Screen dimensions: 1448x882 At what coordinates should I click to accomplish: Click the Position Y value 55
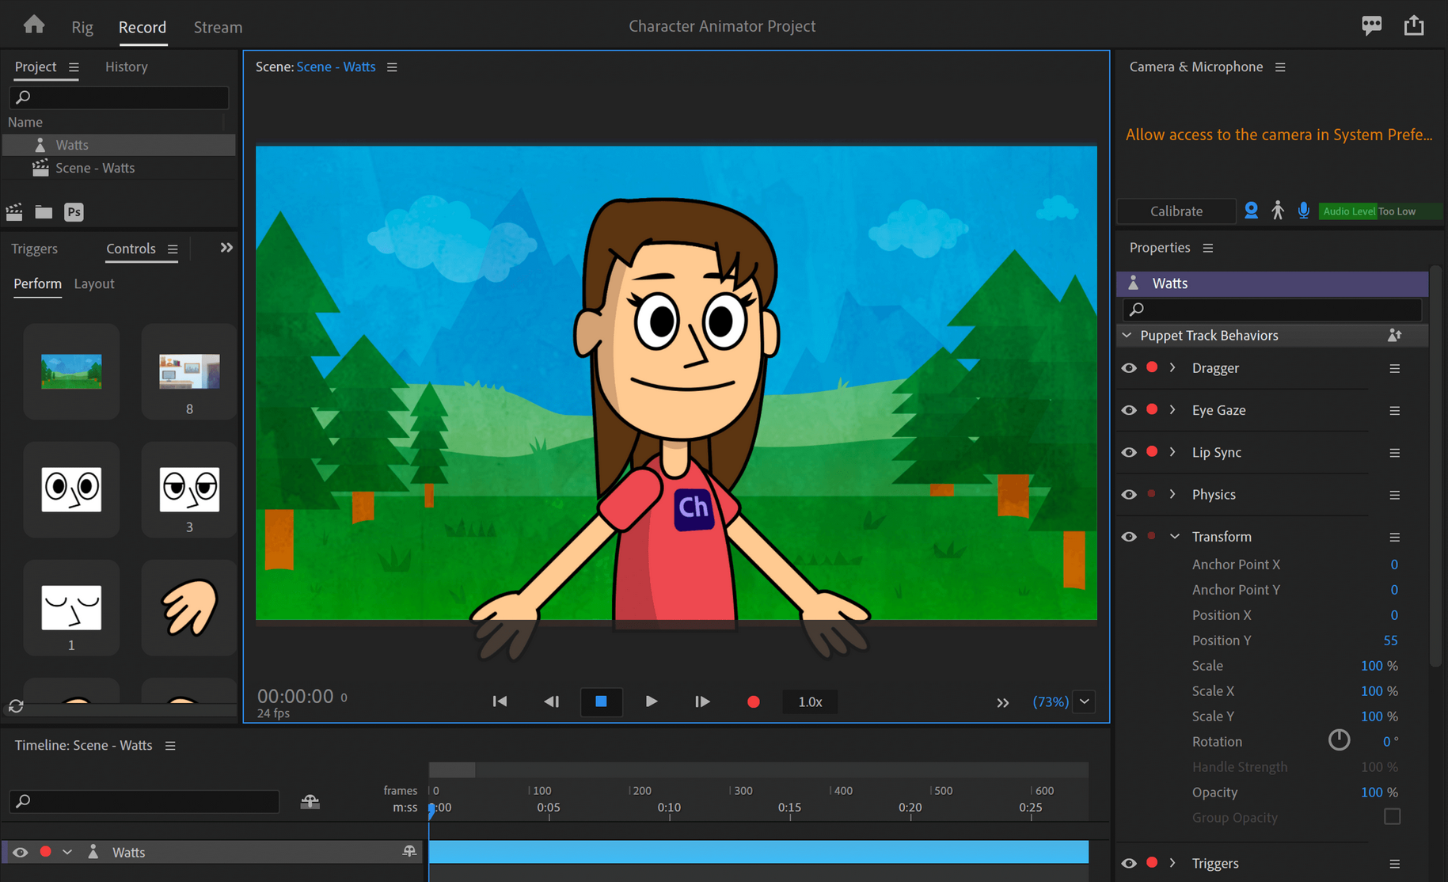coord(1390,640)
